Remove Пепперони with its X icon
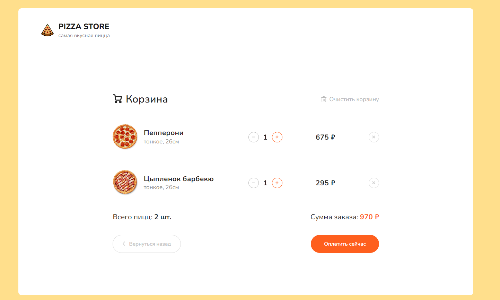 pyautogui.click(x=374, y=137)
